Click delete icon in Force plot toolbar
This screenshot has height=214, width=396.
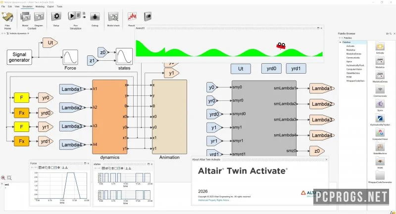click(x=49, y=168)
